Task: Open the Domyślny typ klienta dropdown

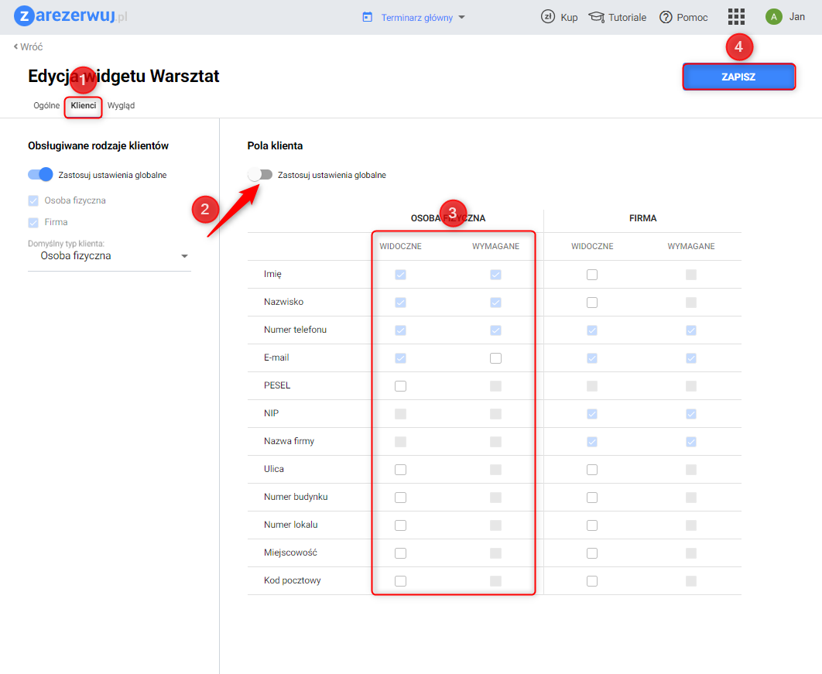Action: click(x=110, y=256)
